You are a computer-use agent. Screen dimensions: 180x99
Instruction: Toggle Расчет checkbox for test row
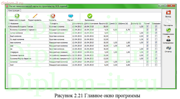point(147,65)
